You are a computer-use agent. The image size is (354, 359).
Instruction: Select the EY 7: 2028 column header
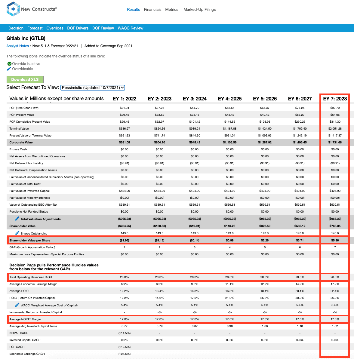335,99
